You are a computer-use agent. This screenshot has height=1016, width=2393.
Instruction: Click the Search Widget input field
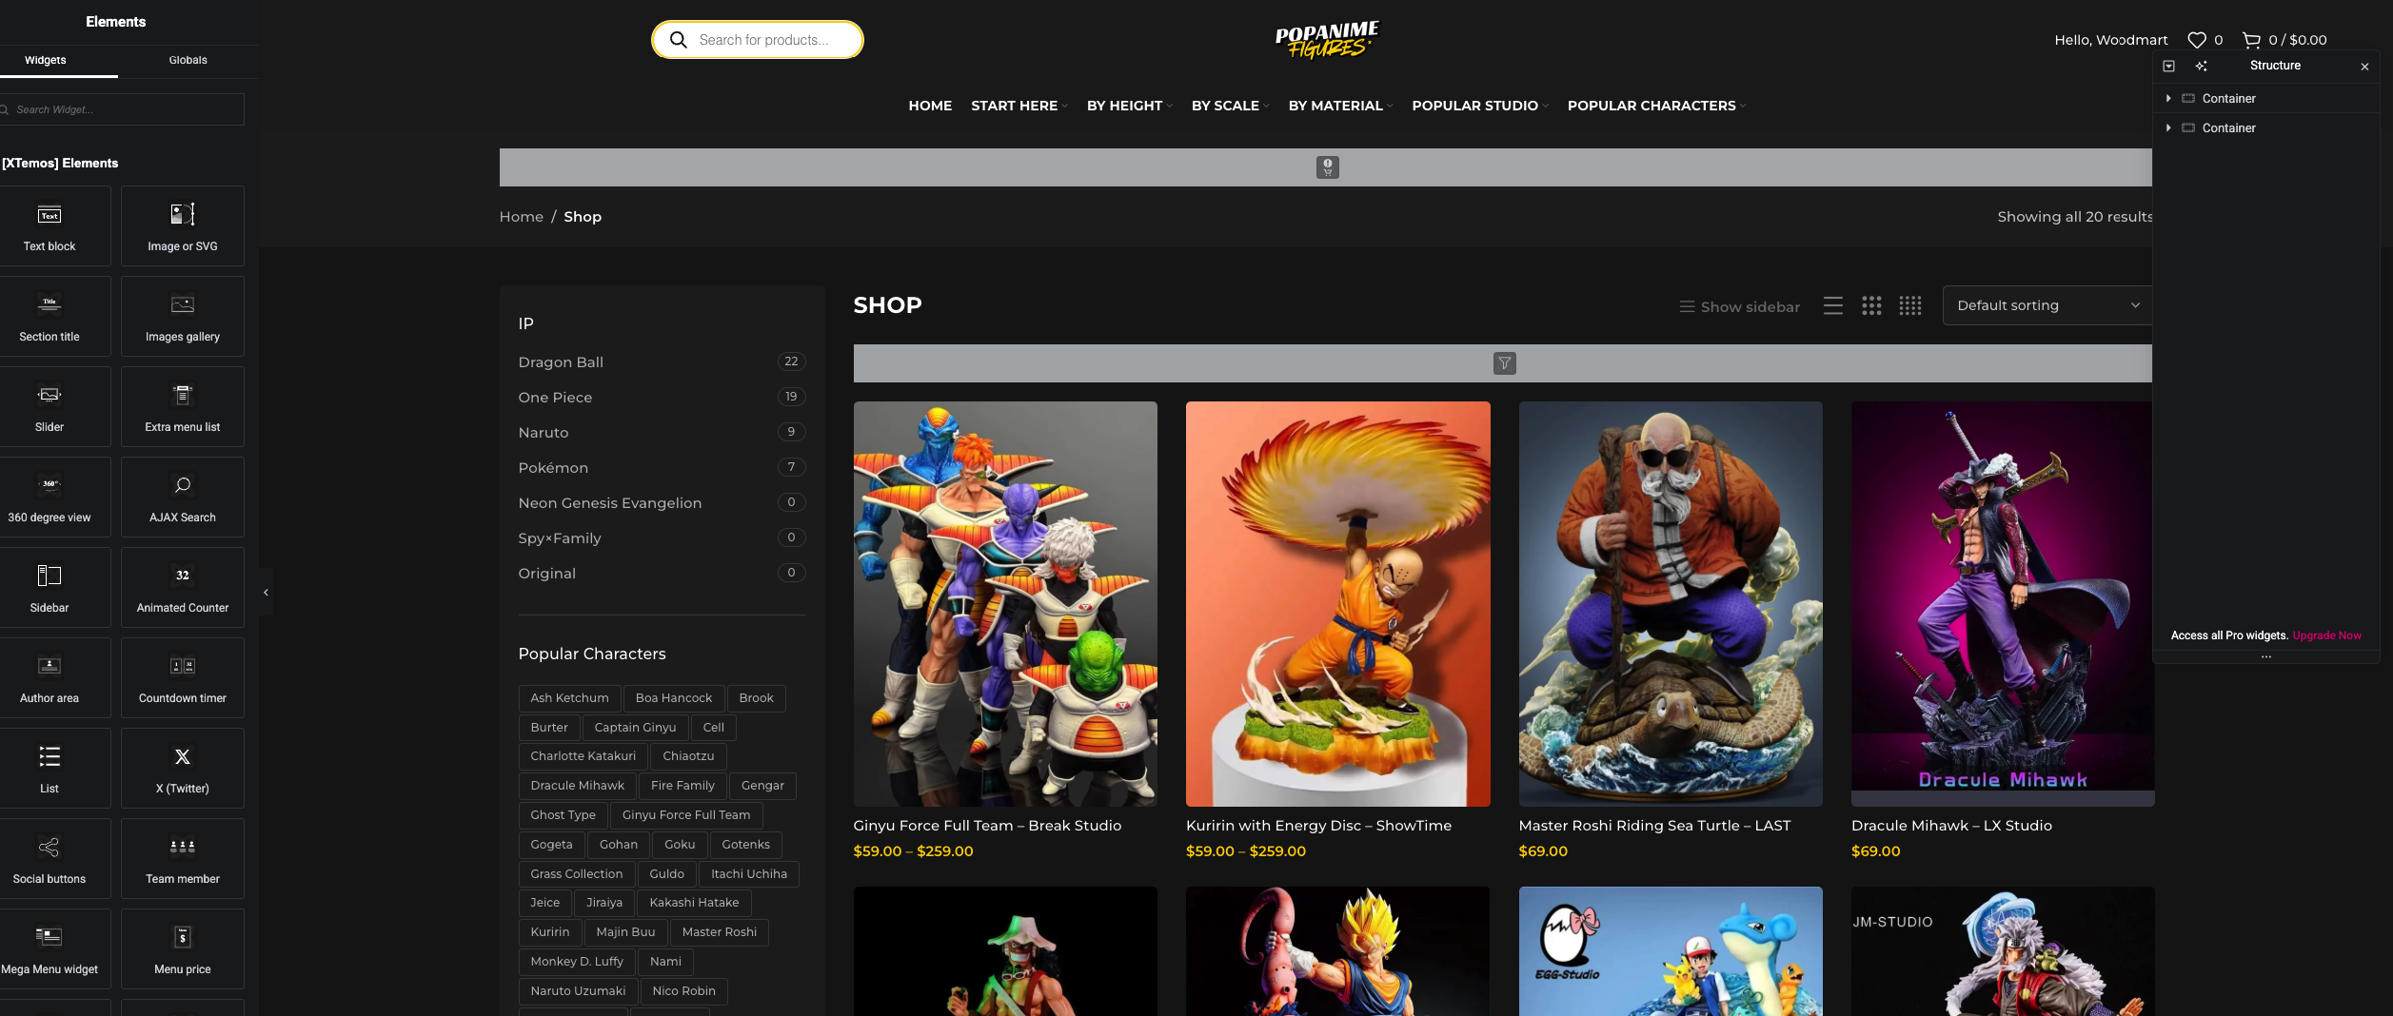pyautogui.click(x=122, y=109)
